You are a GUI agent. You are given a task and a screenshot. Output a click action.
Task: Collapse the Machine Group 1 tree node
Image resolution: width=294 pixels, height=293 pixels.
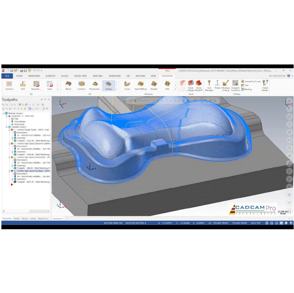tap(3, 113)
